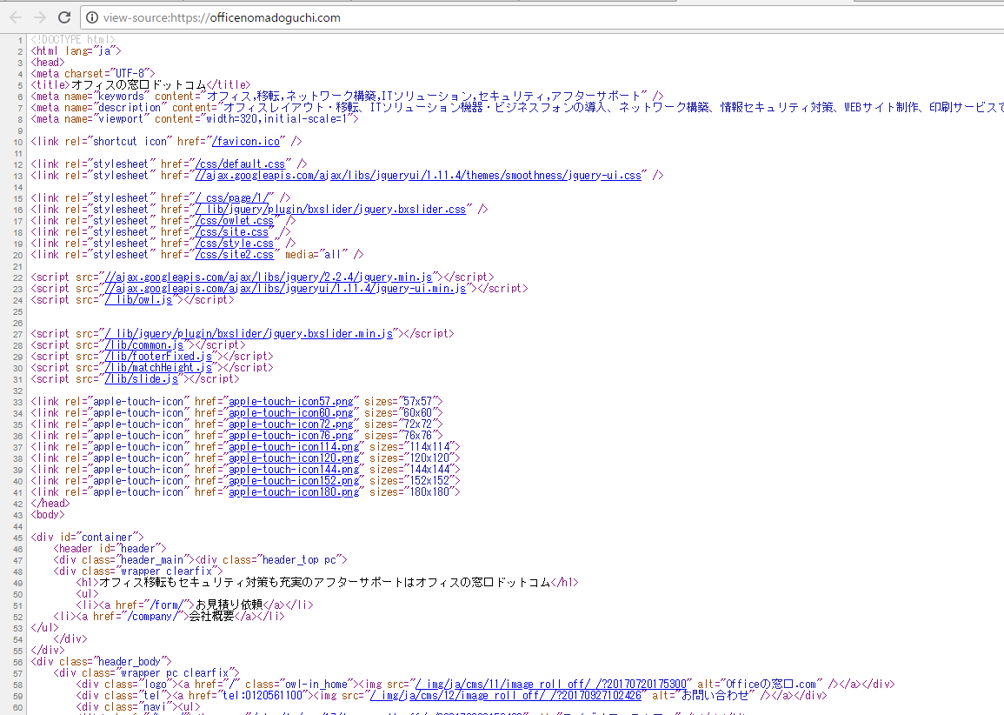Open the /css/site.css link
The height and width of the screenshot is (715, 1004).
coord(232,232)
